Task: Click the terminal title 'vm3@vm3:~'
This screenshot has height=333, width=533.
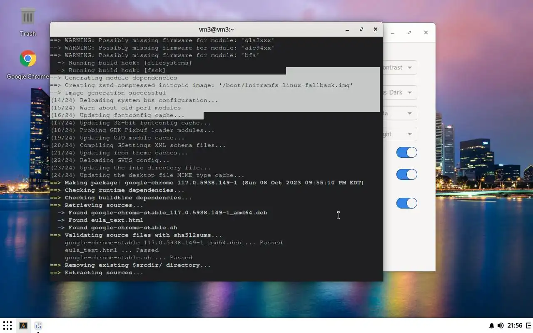Action: (216, 29)
